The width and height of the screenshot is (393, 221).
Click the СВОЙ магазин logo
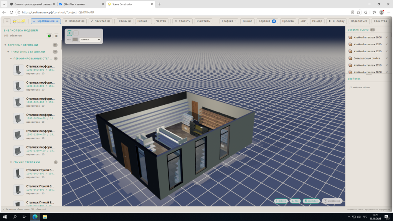point(19,21)
